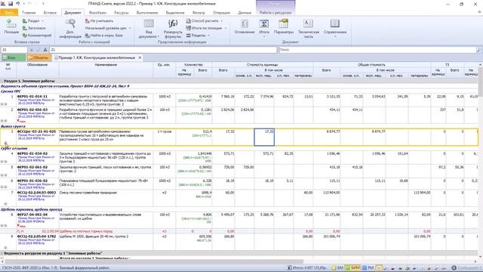Open the Оглавление document icon

[245, 24]
